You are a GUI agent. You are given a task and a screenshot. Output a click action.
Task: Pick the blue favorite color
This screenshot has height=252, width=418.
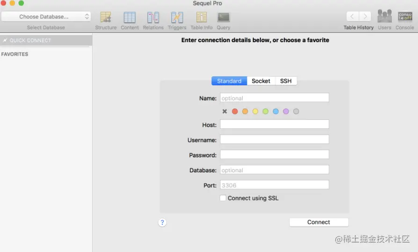pos(276,111)
